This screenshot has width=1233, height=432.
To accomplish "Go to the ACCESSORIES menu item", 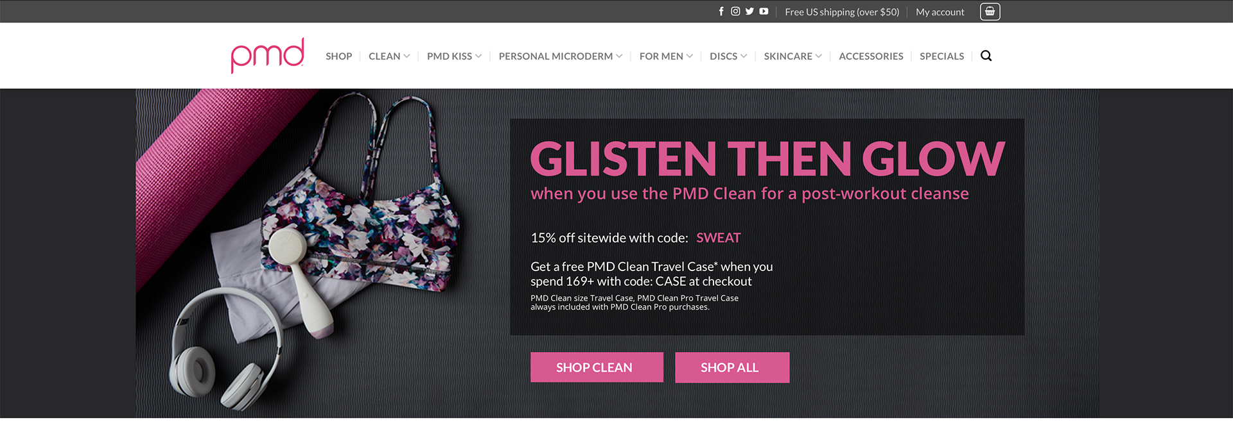I will pyautogui.click(x=871, y=56).
